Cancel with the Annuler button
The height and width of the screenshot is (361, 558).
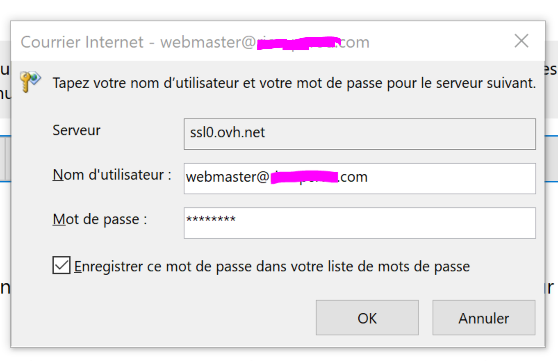pyautogui.click(x=484, y=318)
